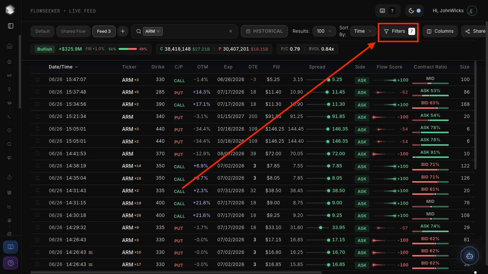The height and width of the screenshot is (274, 488).
Task: Open the Results count dropdown
Action: click(324, 31)
